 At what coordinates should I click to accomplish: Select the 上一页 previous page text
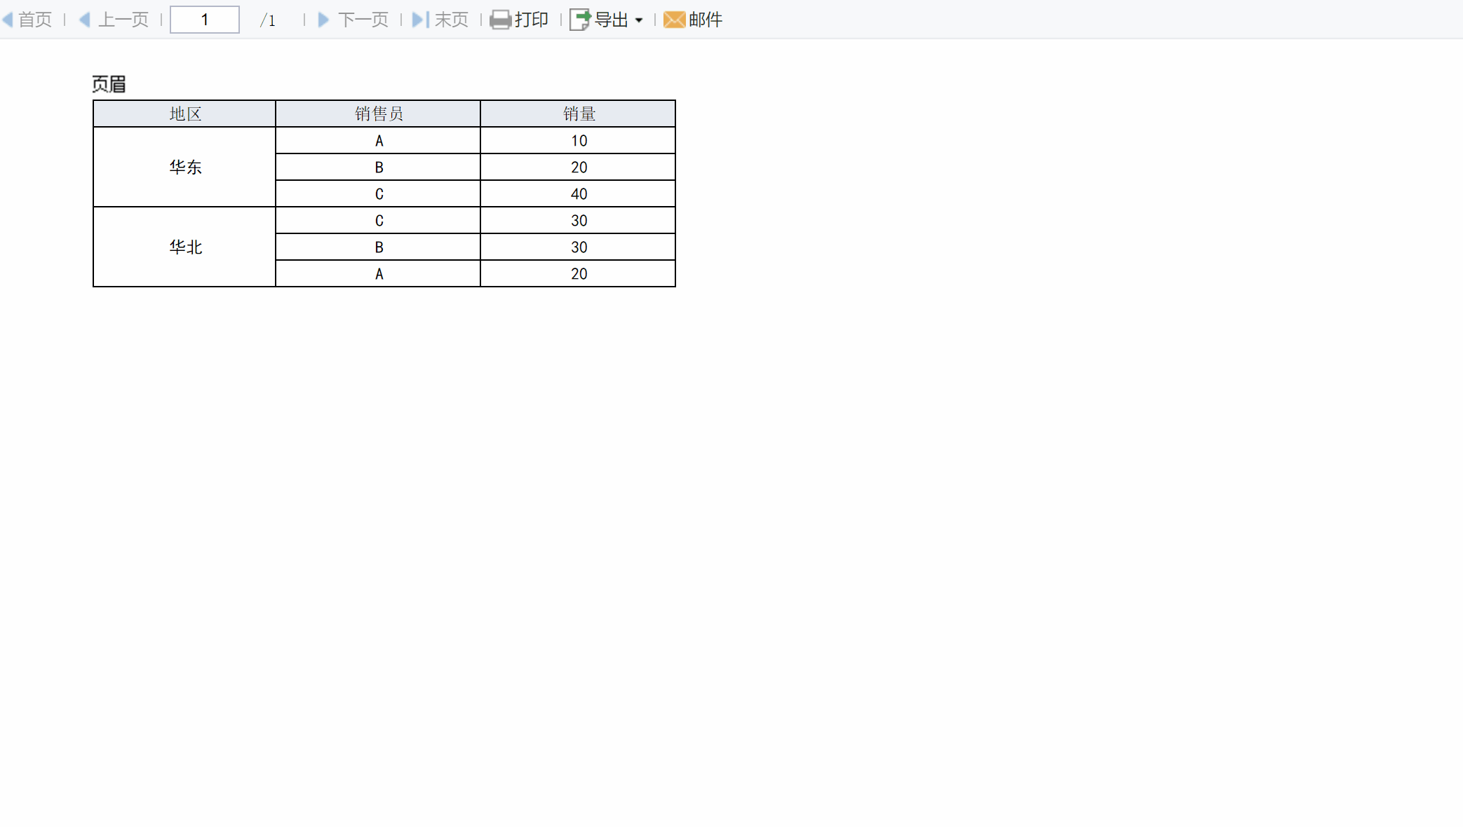[123, 20]
